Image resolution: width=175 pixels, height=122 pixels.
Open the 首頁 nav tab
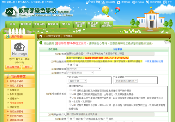12,24
